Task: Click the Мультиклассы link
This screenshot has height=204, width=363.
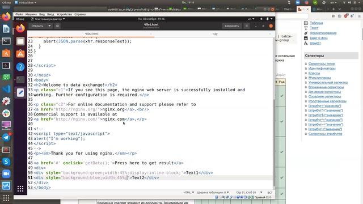Action: pyautogui.click(x=319, y=78)
